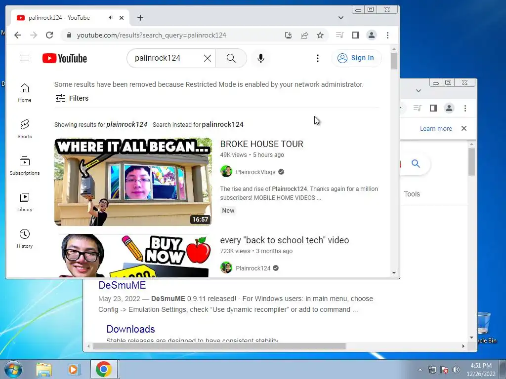This screenshot has width=506, height=379.
Task: Click the horizontal scrollbar in back window
Action: (219, 346)
